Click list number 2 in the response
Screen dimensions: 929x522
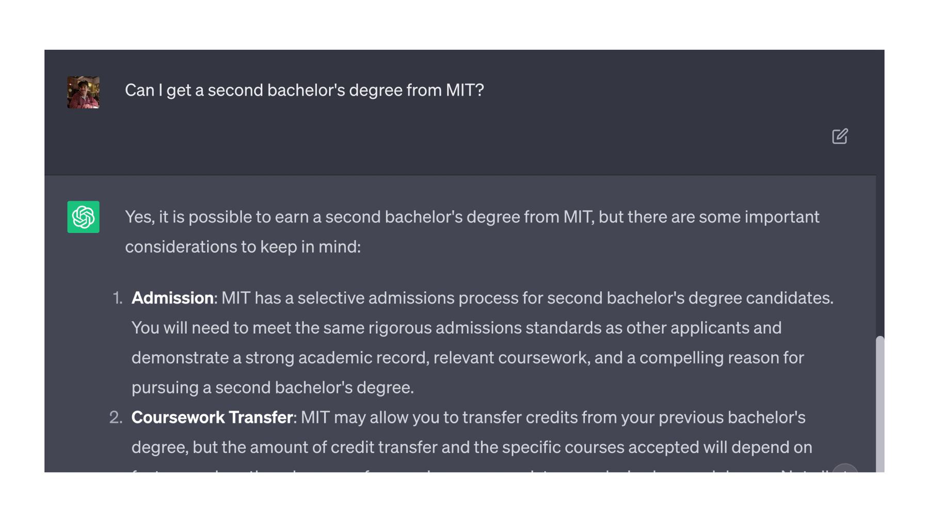click(116, 417)
